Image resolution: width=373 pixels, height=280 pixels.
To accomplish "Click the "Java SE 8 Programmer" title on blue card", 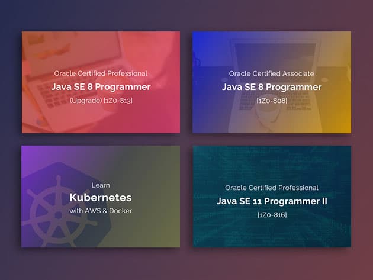I will pyautogui.click(x=272, y=87).
